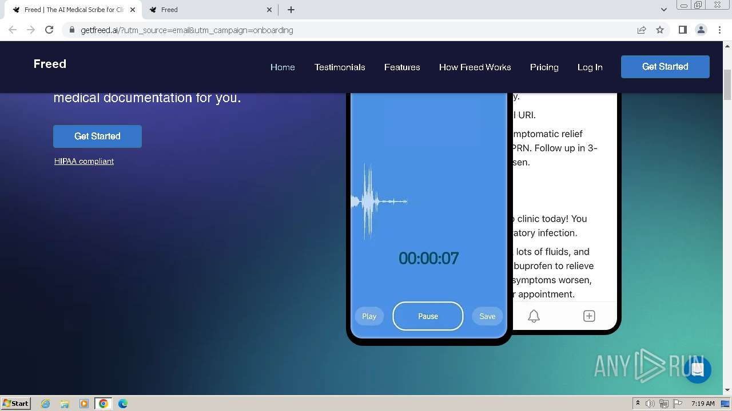Click the page vertical scrollbar thumb
Screen dimensions: 732x411
[727, 84]
